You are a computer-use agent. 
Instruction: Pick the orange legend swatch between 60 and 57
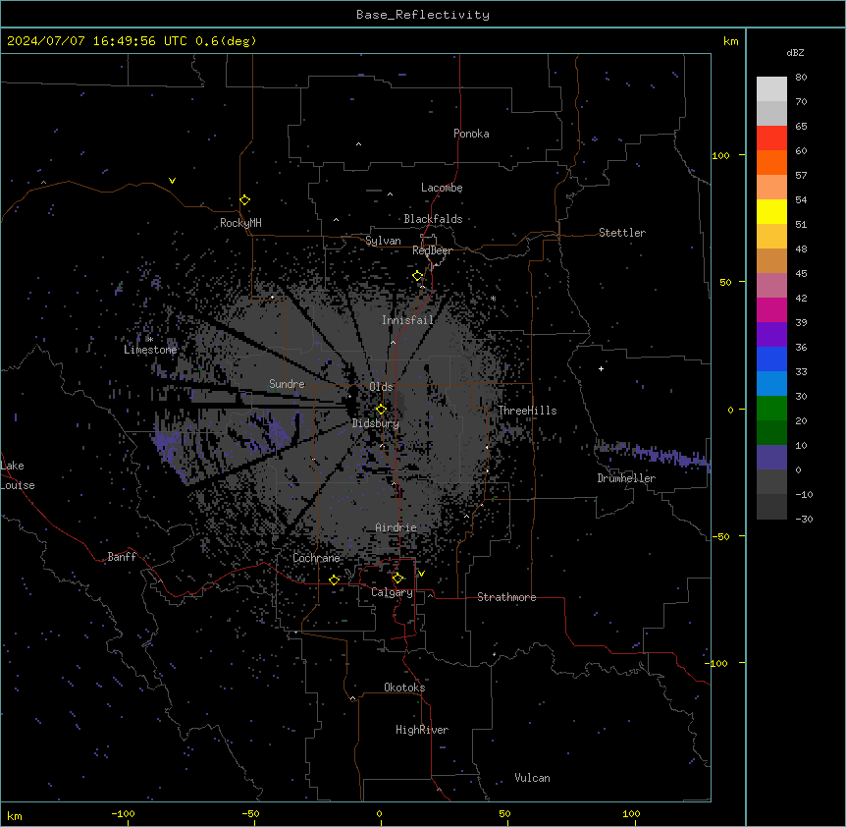tap(771, 162)
